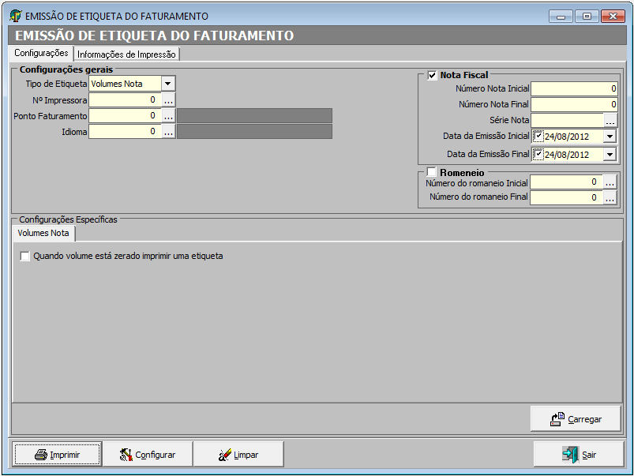Open lookup for Ponto Faturamento
The image size is (634, 476).
pos(168,116)
